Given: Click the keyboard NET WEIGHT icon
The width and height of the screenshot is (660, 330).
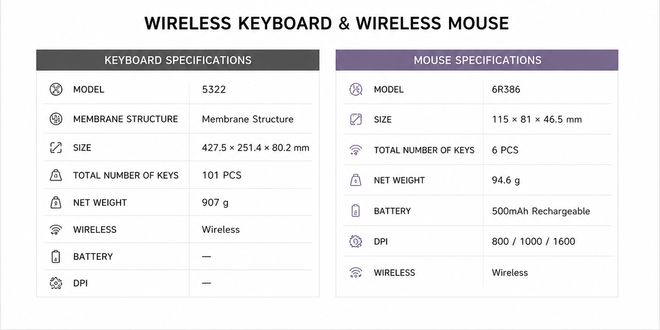Looking at the screenshot, I should 56,203.
